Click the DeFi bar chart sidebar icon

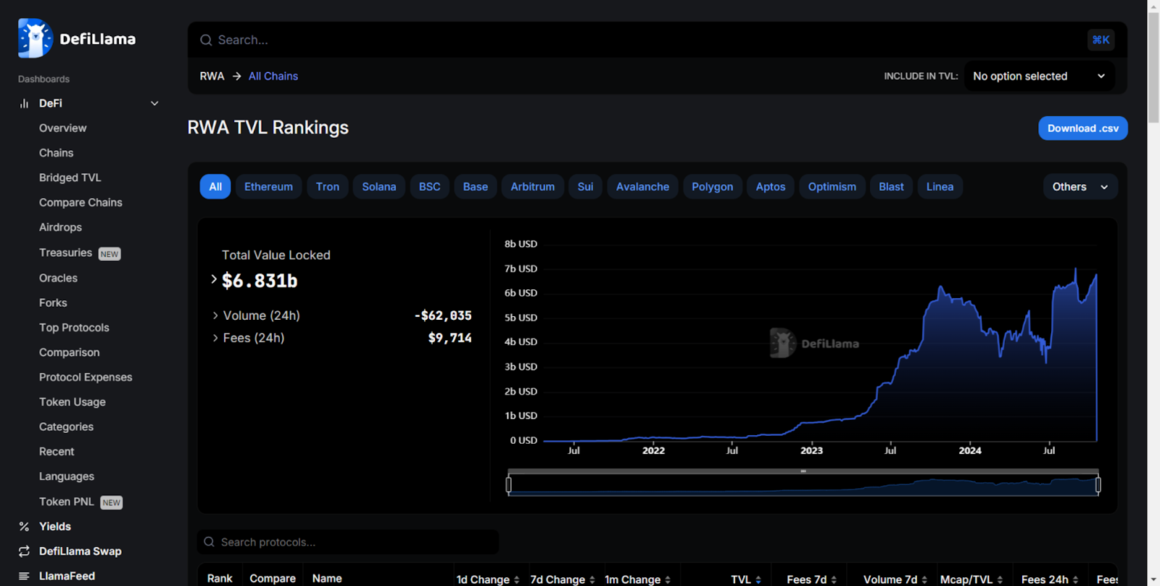point(24,104)
